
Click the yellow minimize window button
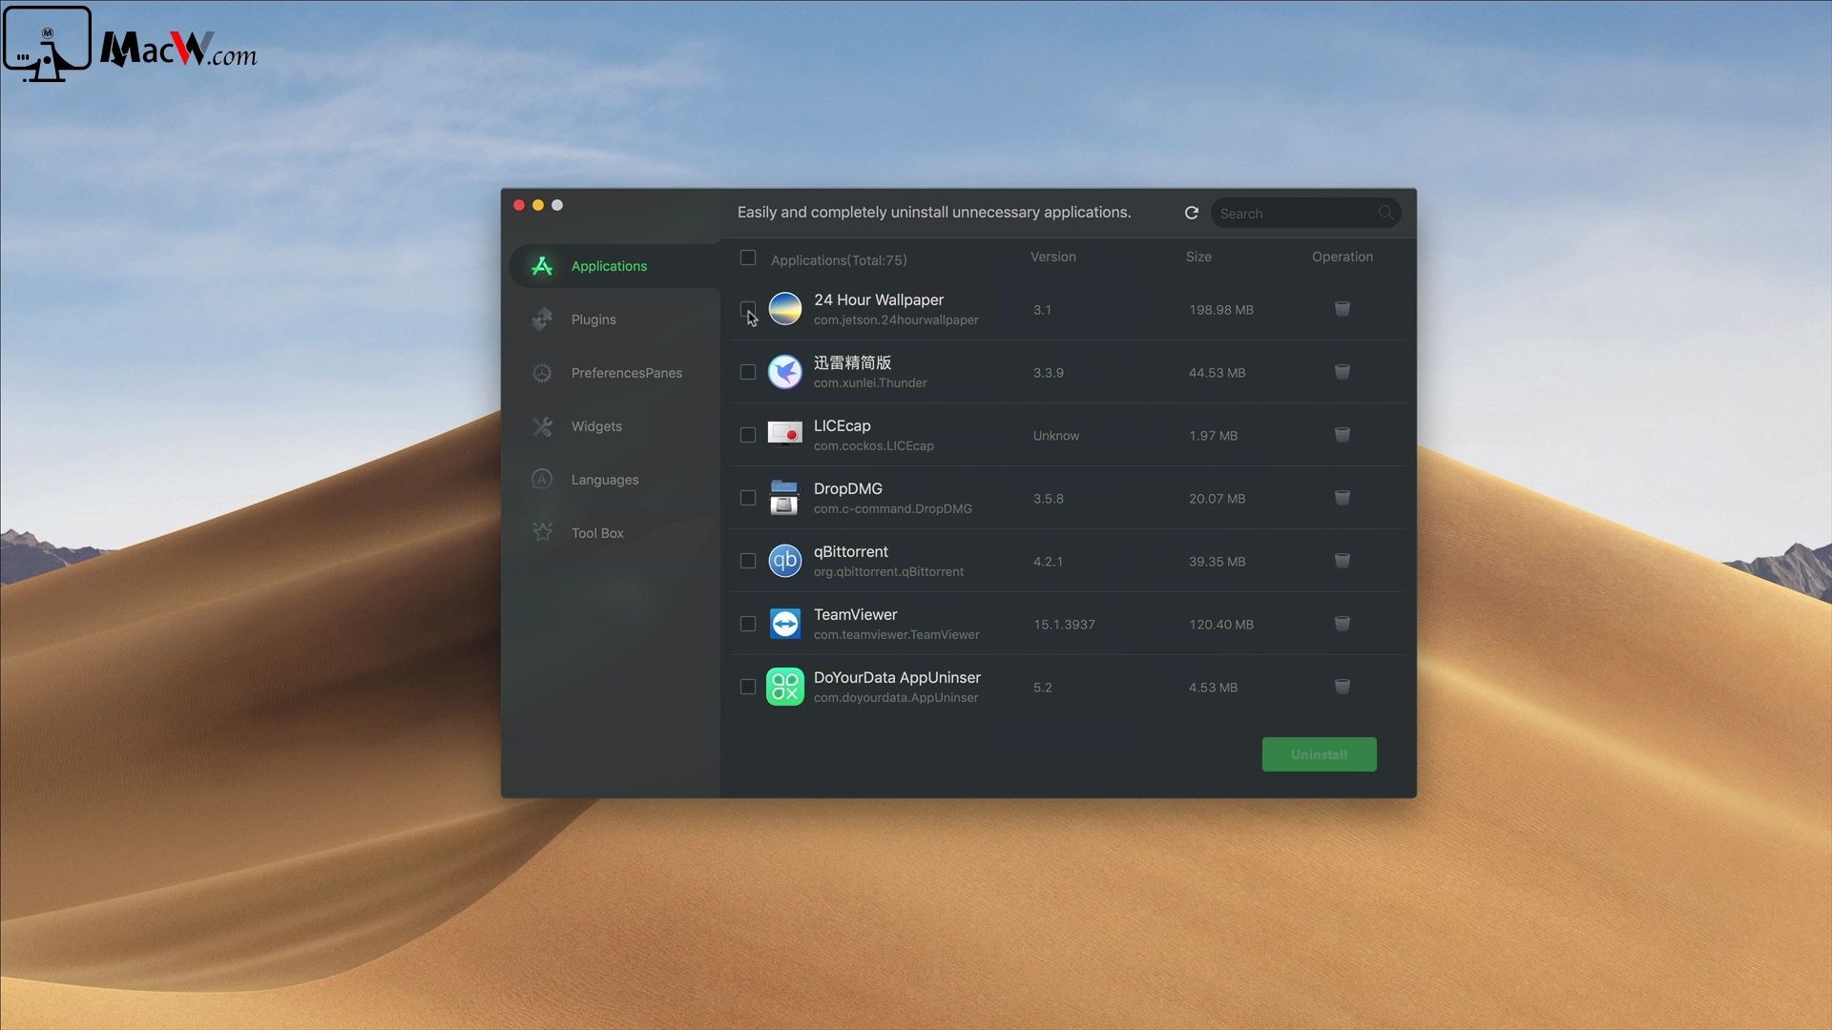538,205
